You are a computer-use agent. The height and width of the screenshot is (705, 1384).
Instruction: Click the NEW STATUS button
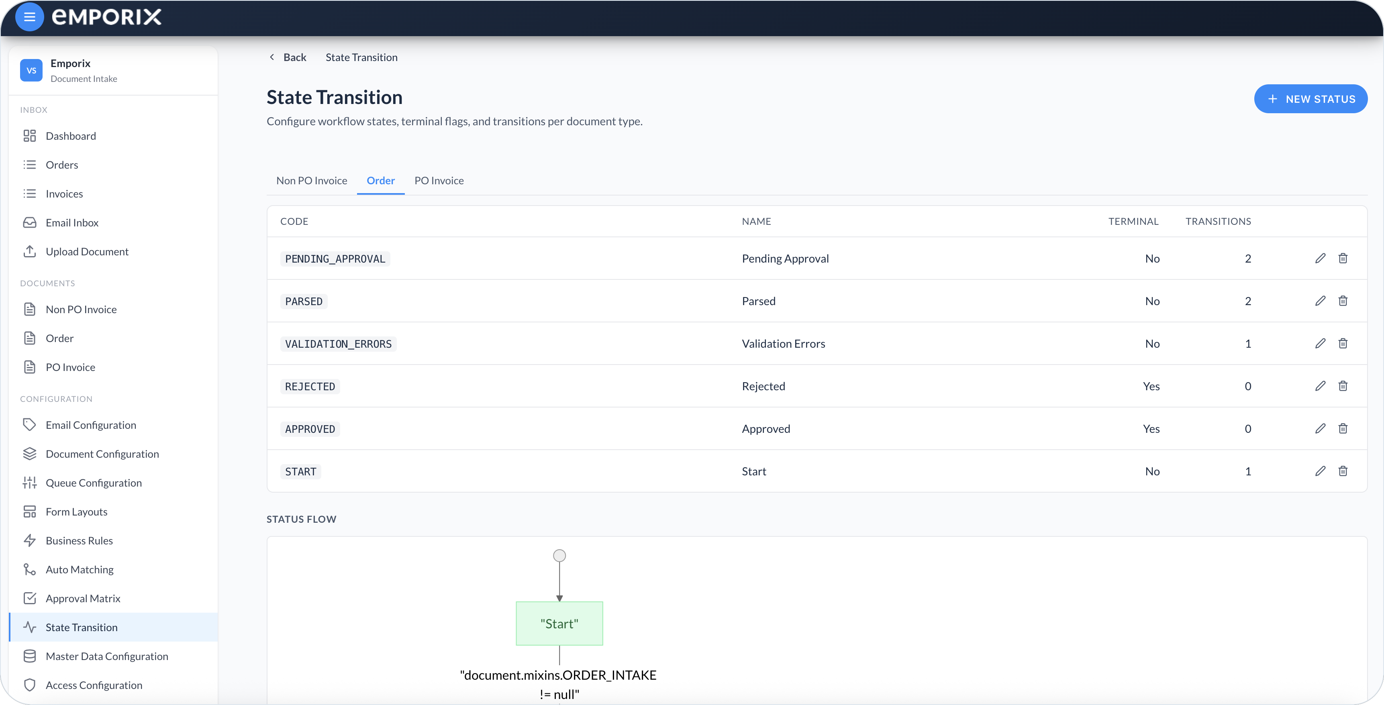pyautogui.click(x=1311, y=99)
